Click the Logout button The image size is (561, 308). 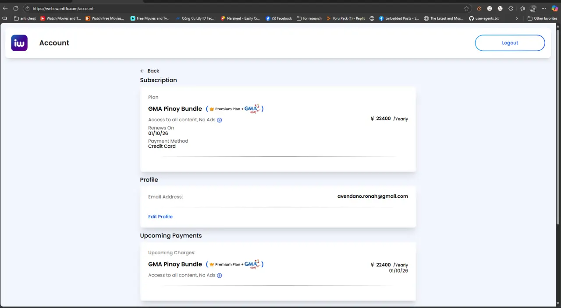510,43
